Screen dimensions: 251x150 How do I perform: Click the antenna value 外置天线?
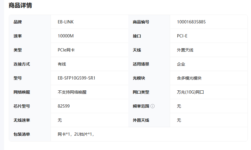pyautogui.click(x=185, y=50)
